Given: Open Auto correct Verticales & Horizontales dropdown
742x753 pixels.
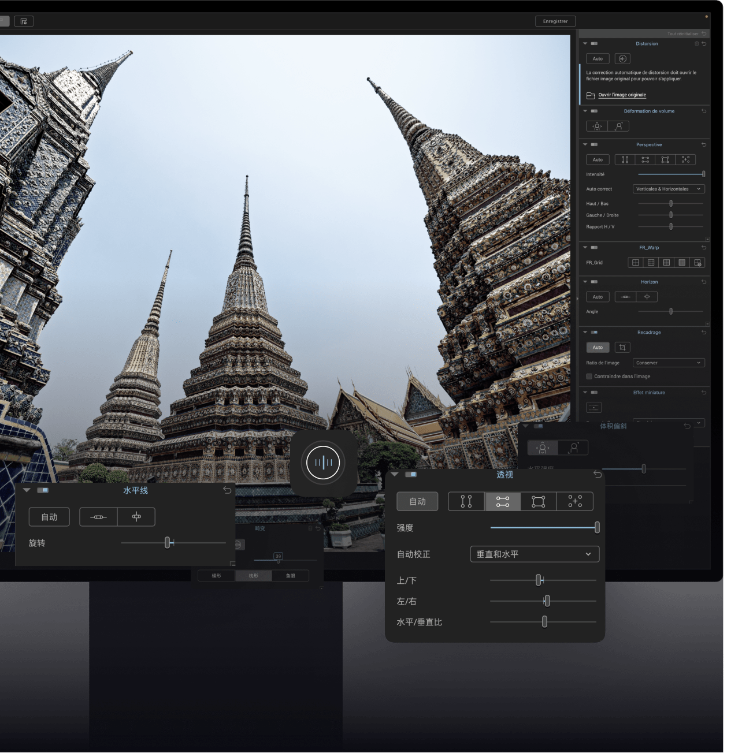Looking at the screenshot, I should click(x=669, y=189).
